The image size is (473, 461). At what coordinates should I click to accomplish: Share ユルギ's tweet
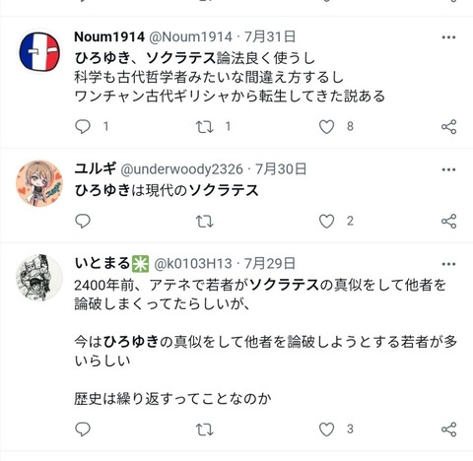(x=449, y=221)
